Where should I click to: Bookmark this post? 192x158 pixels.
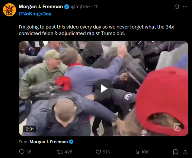(x=175, y=152)
